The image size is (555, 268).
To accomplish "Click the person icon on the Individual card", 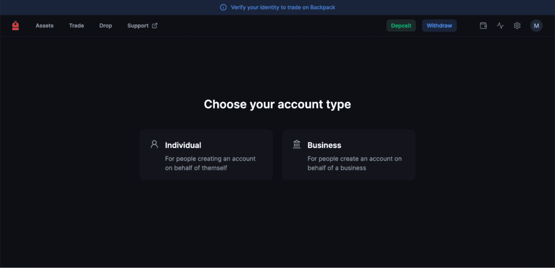I will (154, 144).
